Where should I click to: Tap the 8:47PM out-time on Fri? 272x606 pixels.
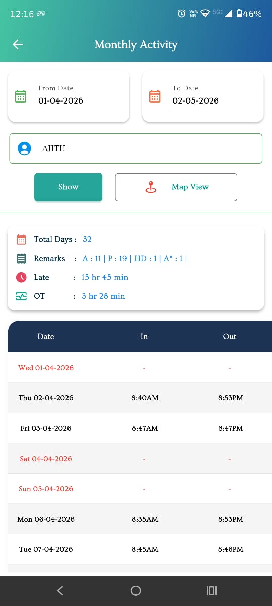click(x=231, y=428)
